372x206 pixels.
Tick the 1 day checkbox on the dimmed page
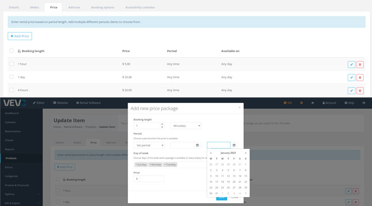coord(58,202)
